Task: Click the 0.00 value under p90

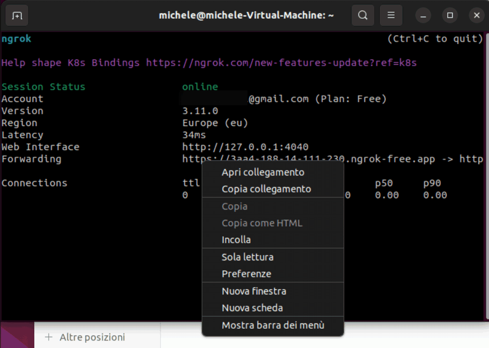Action: point(435,195)
